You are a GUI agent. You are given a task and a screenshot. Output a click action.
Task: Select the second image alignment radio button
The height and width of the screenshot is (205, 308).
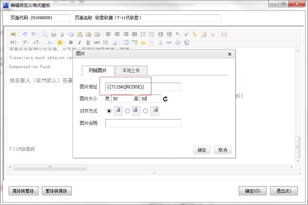(x=127, y=111)
